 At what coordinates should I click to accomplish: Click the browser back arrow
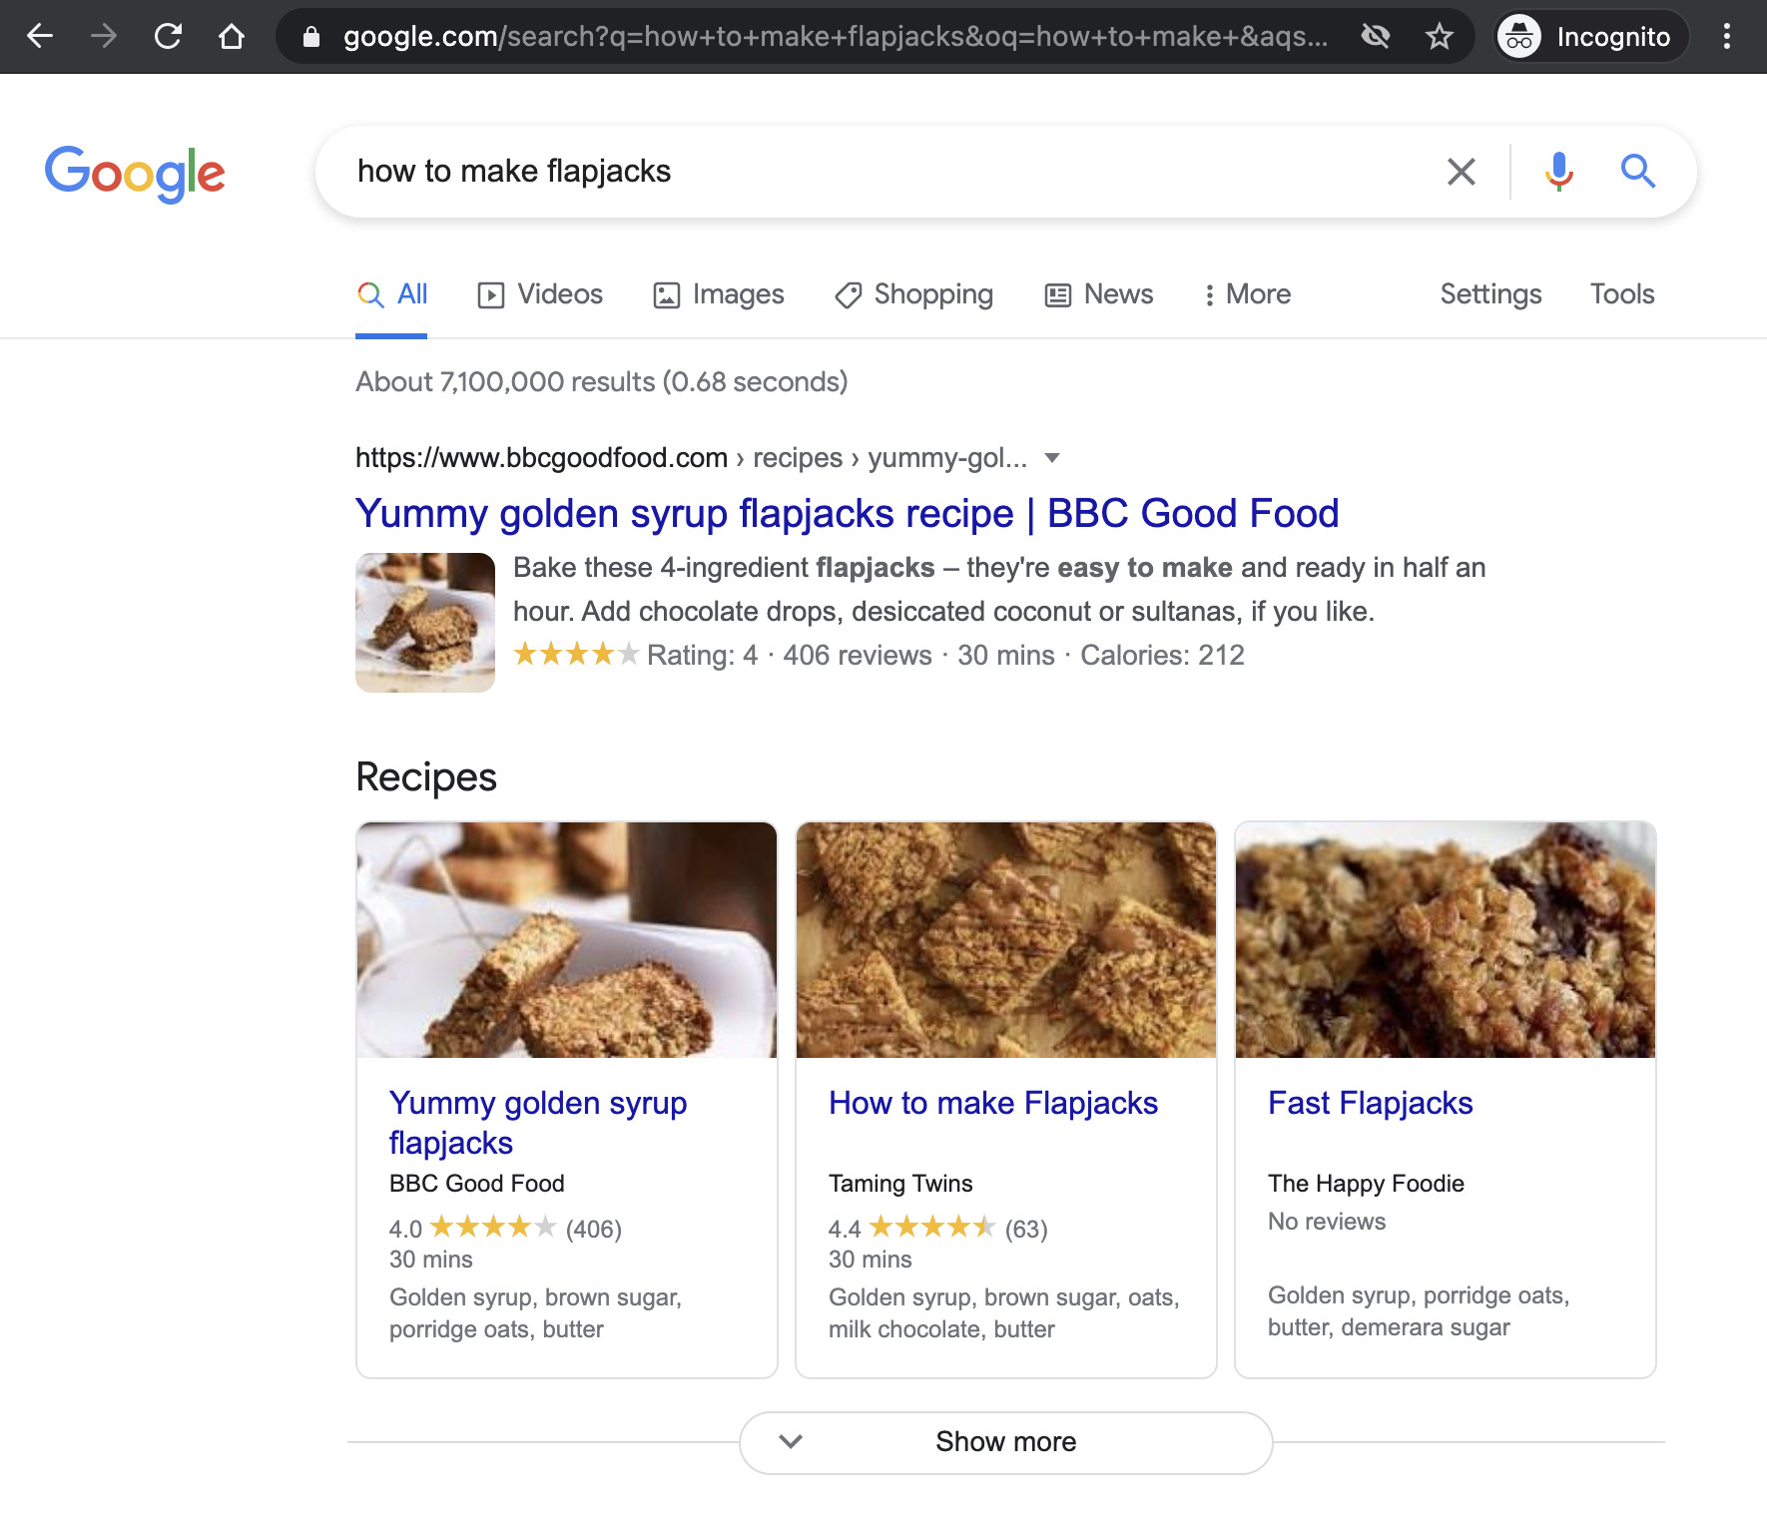[x=40, y=37]
